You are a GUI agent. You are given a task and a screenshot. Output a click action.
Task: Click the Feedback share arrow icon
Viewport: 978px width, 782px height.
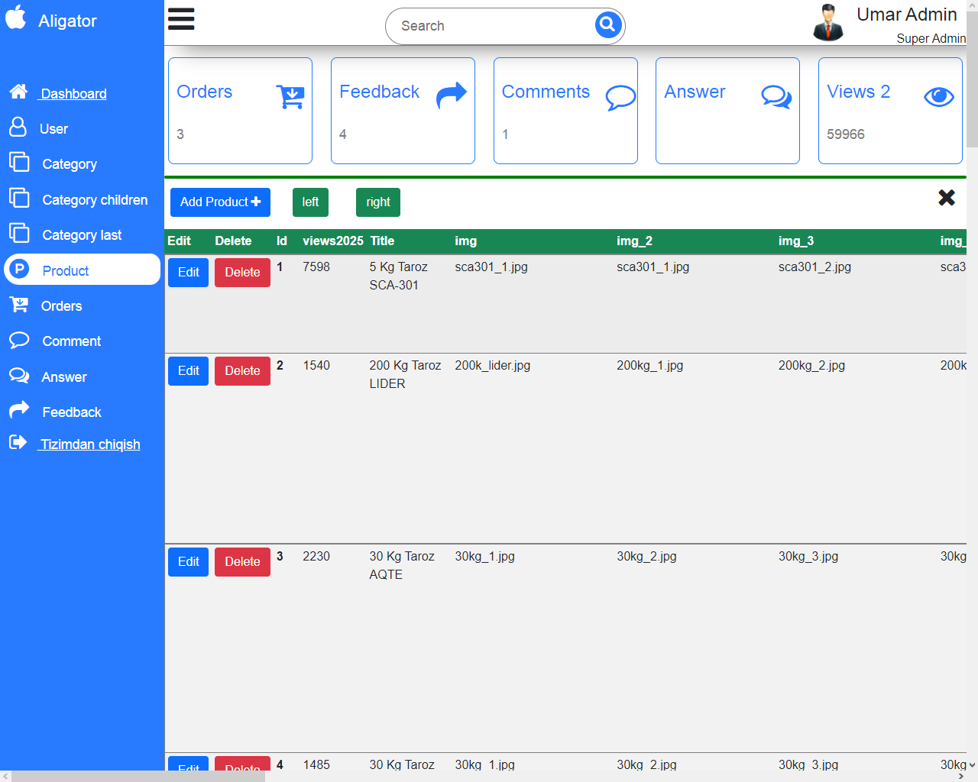click(x=452, y=95)
